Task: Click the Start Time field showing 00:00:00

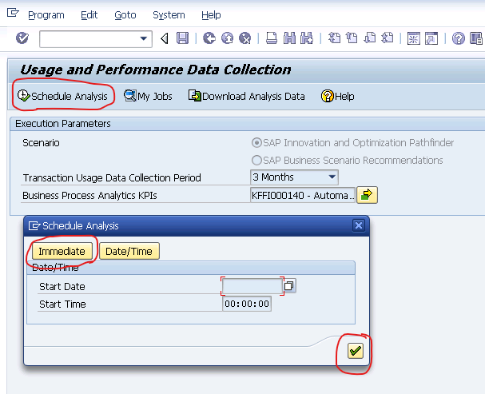Action: pos(247,304)
